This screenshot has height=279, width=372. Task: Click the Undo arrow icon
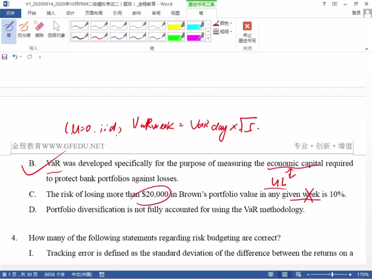[x=15, y=57]
